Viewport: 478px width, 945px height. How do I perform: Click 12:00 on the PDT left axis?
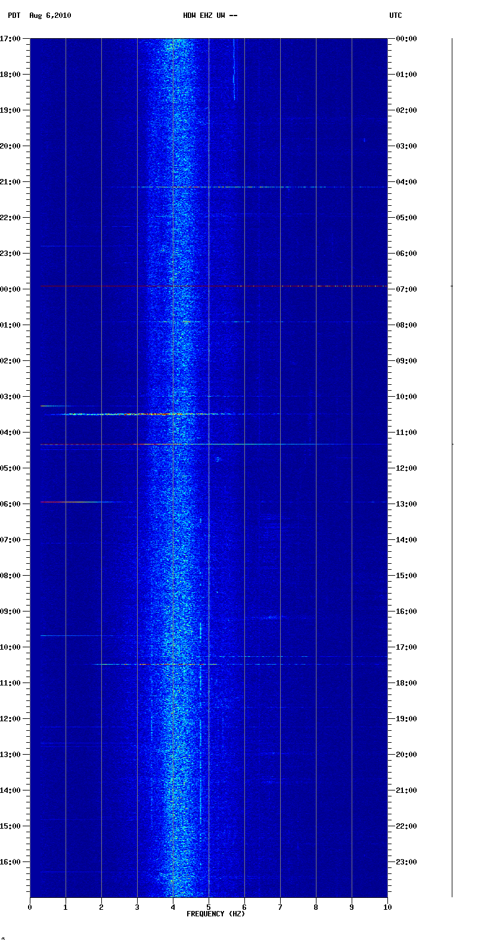pyautogui.click(x=11, y=719)
